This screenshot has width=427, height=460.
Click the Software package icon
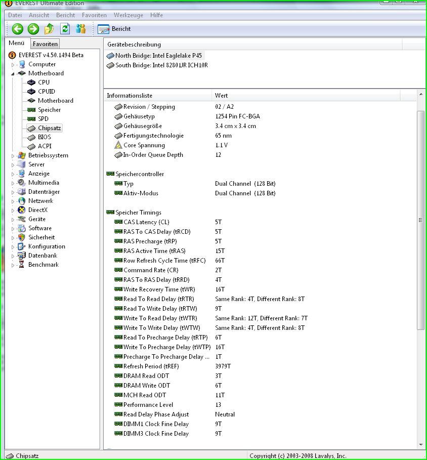[21, 228]
